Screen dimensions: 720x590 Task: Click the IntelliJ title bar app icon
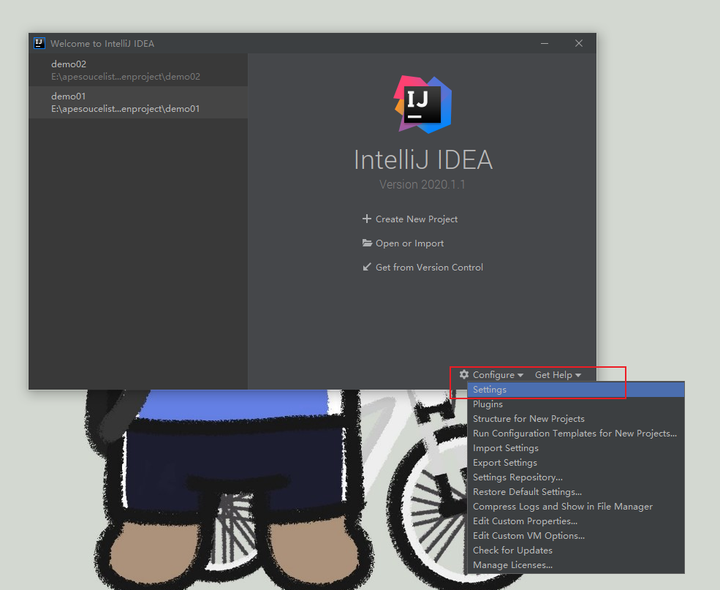[x=39, y=43]
